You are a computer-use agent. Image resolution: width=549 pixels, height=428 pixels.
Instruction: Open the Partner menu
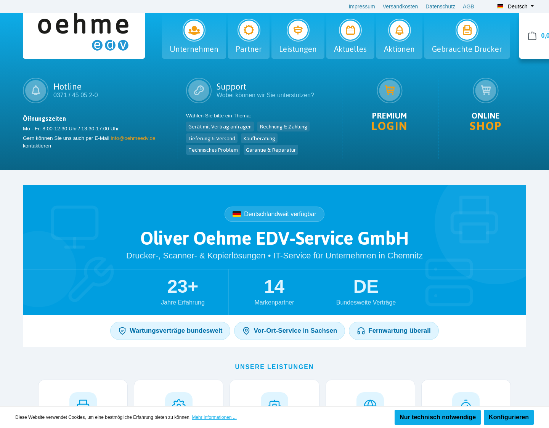point(249,37)
